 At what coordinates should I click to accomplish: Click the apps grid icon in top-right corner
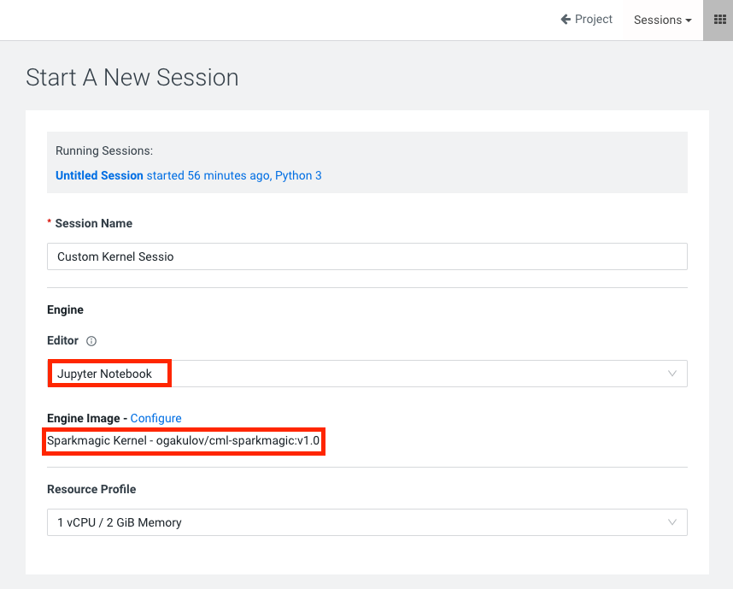click(x=718, y=20)
